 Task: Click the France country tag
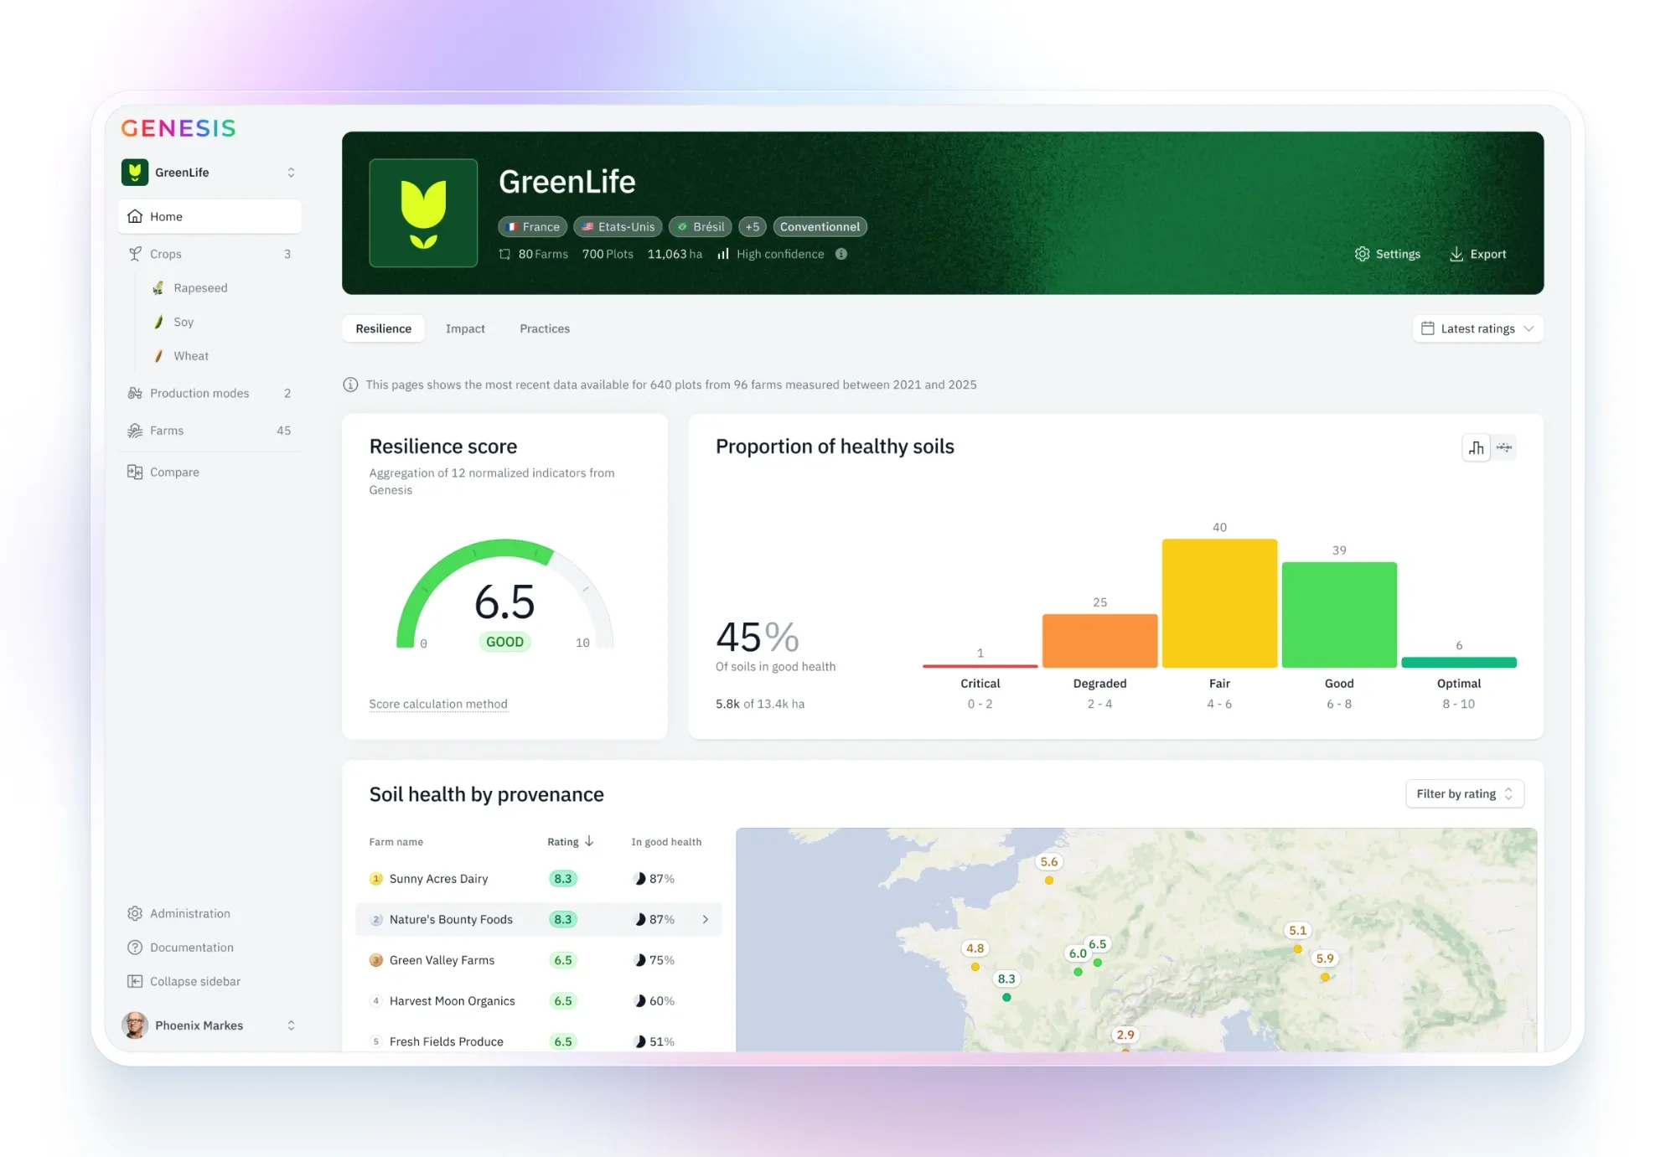click(533, 227)
